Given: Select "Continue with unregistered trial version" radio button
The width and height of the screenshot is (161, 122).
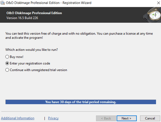Looking at the screenshot, I should pyautogui.click(x=7, y=70).
